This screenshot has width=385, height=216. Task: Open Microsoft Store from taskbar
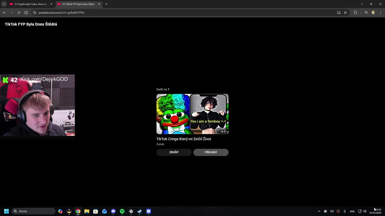click(x=96, y=211)
